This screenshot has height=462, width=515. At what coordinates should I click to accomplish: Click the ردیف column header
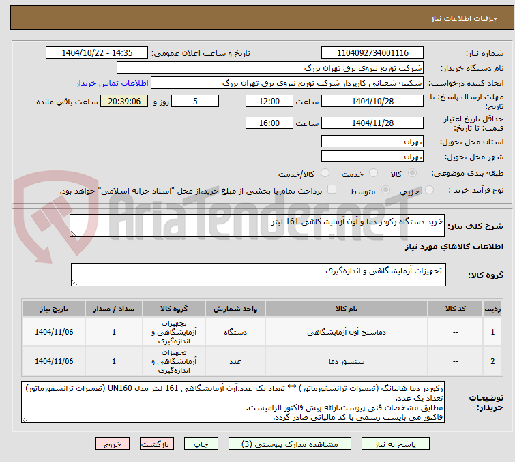click(x=492, y=309)
